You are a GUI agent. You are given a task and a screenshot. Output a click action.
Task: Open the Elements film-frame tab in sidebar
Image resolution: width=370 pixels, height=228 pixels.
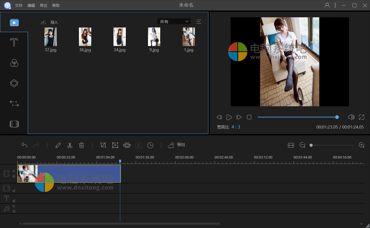(14, 124)
